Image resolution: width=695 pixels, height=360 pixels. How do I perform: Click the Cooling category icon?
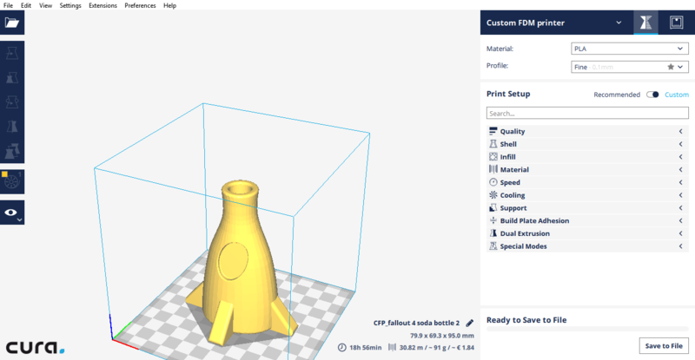(493, 195)
